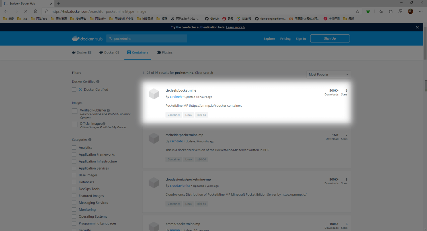Click inside the pocketmine search field
The image size is (427, 231).
[x=142, y=38]
